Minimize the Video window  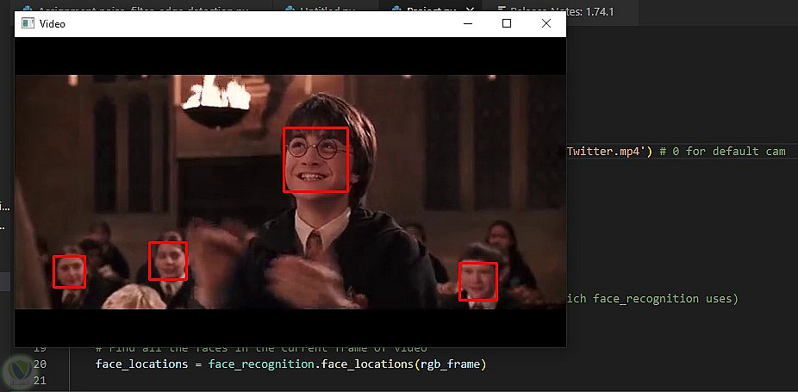click(x=467, y=23)
